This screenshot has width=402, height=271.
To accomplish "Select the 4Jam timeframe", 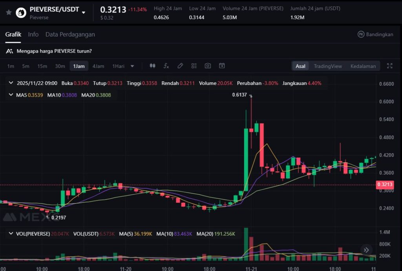I will [x=98, y=66].
